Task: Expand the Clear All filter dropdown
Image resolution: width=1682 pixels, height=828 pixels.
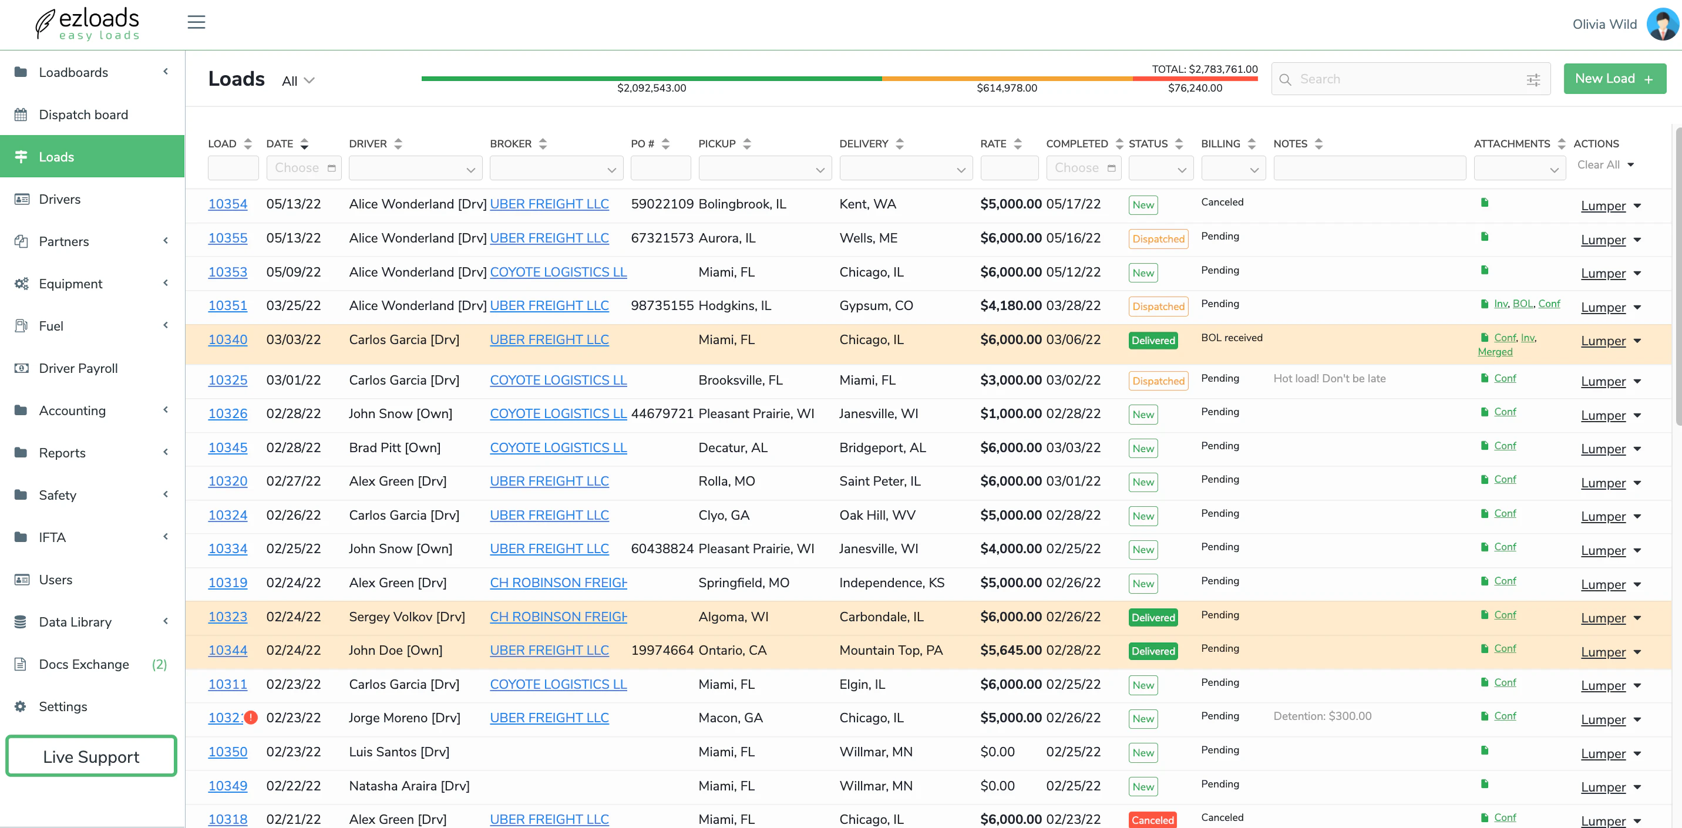Action: (1605, 164)
